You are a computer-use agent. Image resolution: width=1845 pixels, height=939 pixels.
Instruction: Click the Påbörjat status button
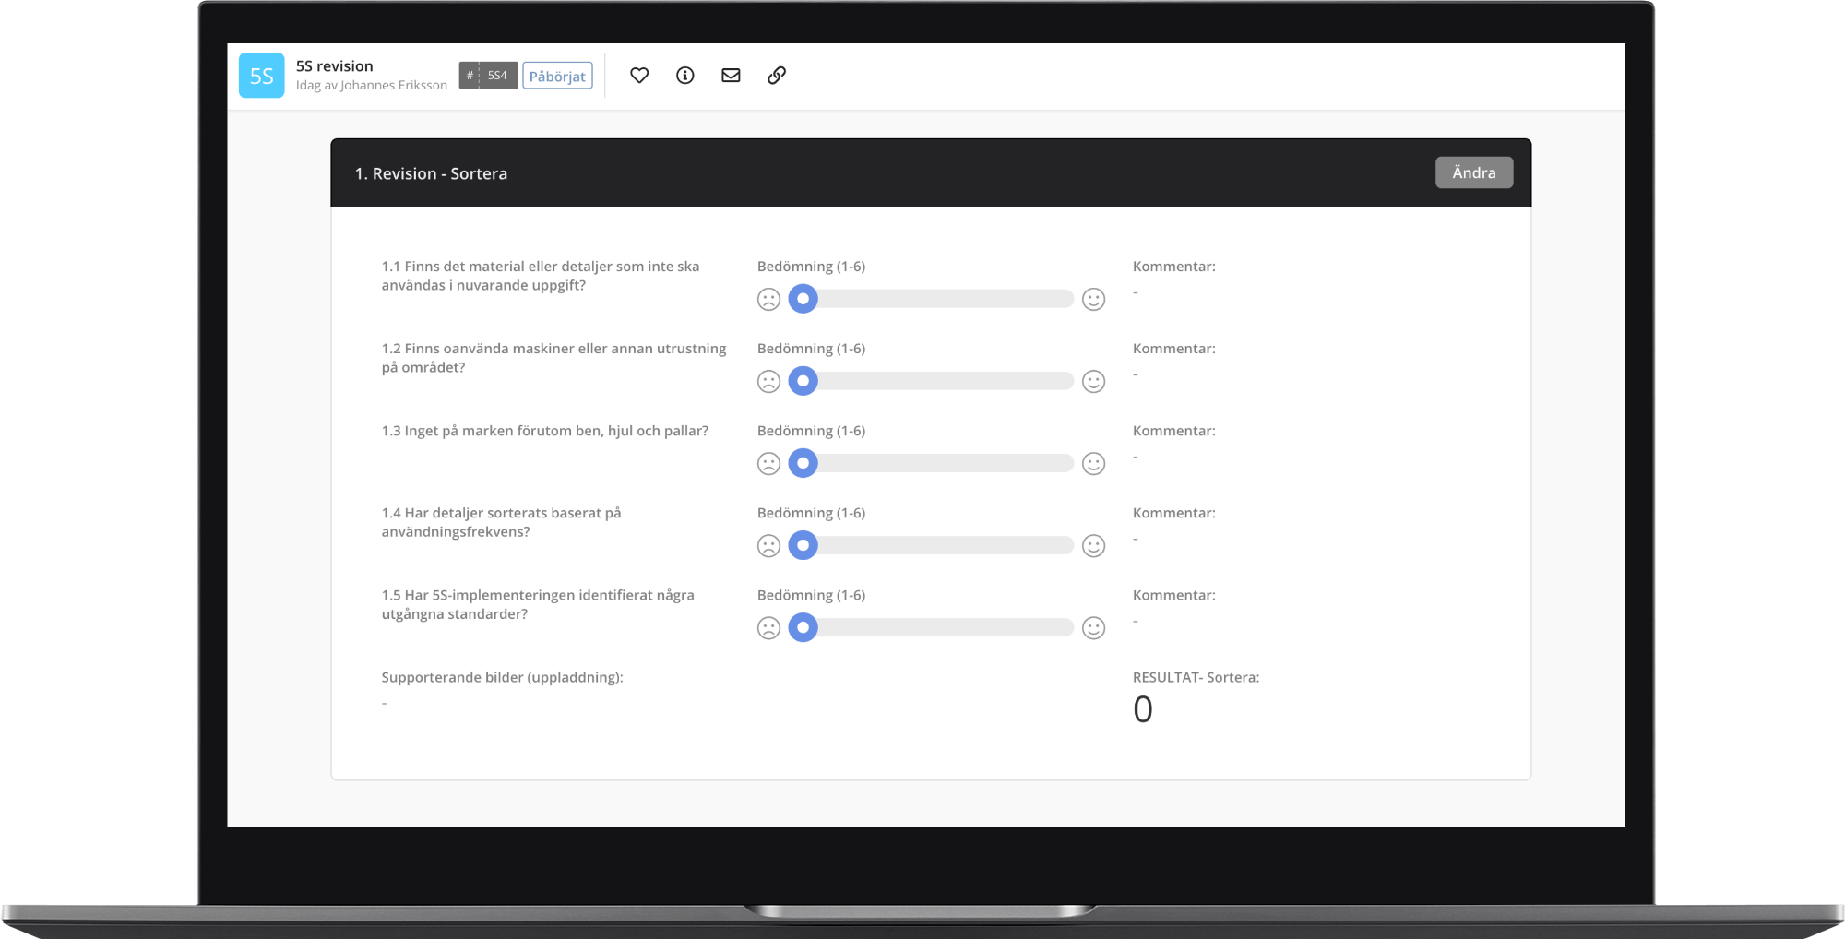[558, 76]
